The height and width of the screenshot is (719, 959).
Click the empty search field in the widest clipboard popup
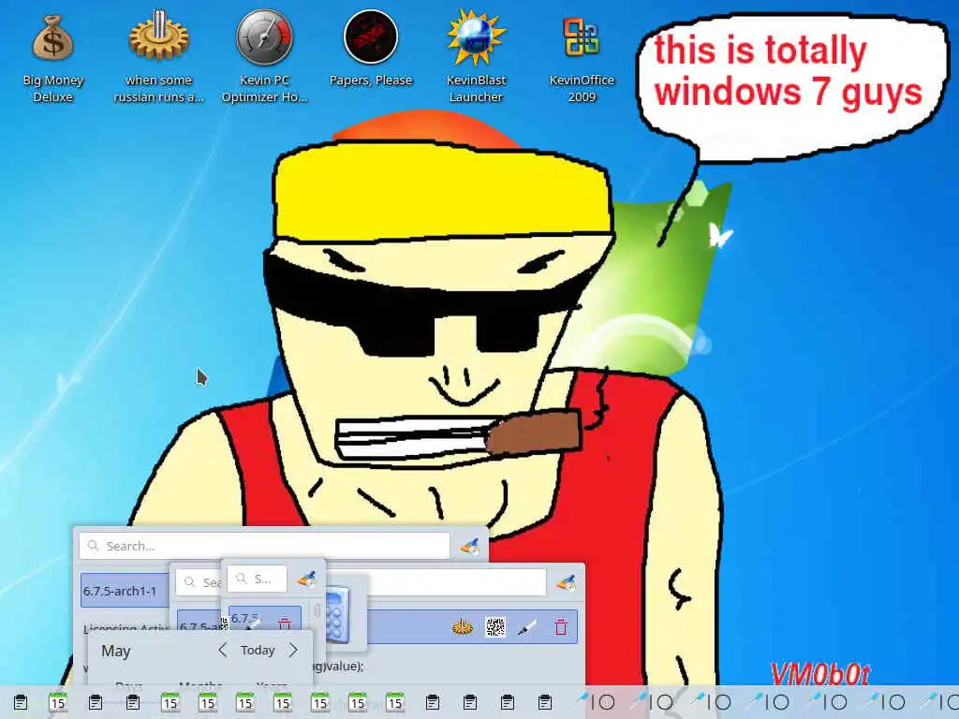click(456, 582)
